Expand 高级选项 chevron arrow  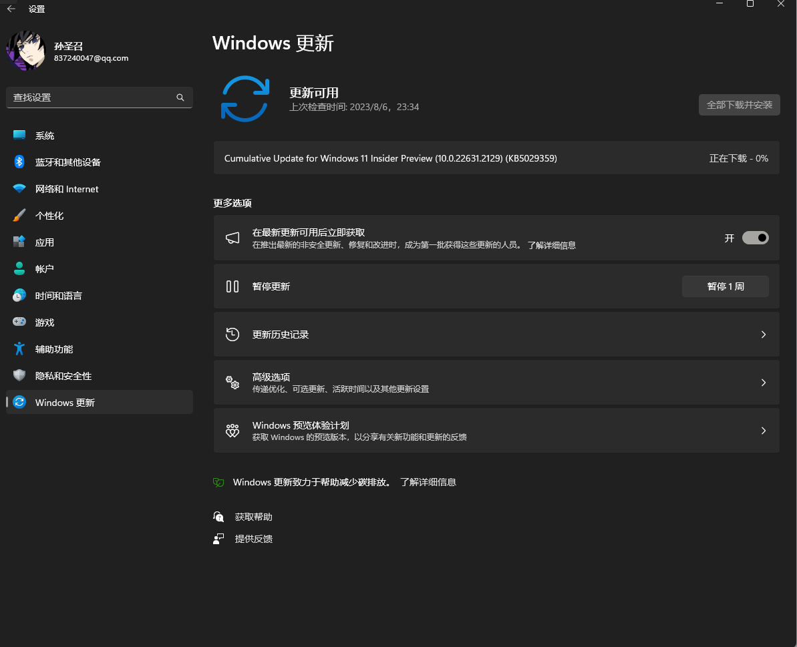pos(763,383)
